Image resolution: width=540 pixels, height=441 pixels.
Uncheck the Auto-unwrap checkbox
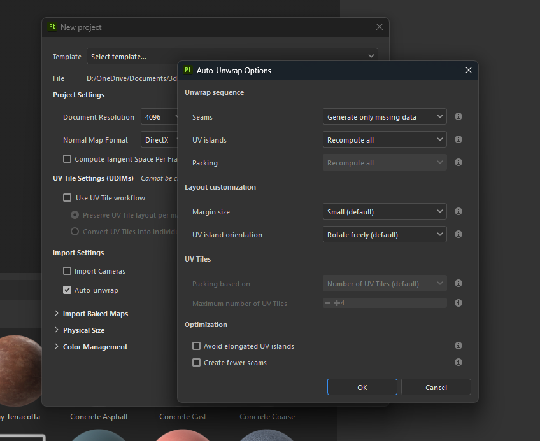(67, 290)
